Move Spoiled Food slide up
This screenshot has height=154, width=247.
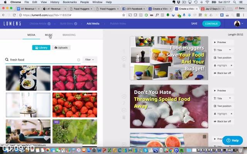(x=124, y=96)
